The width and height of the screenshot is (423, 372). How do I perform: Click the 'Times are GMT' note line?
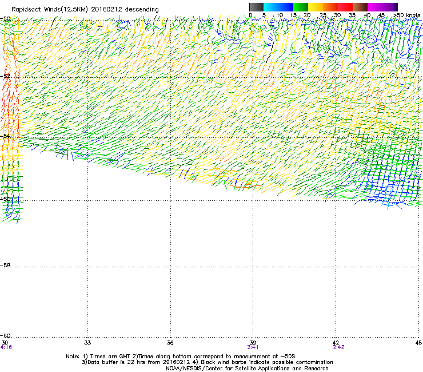(x=181, y=357)
